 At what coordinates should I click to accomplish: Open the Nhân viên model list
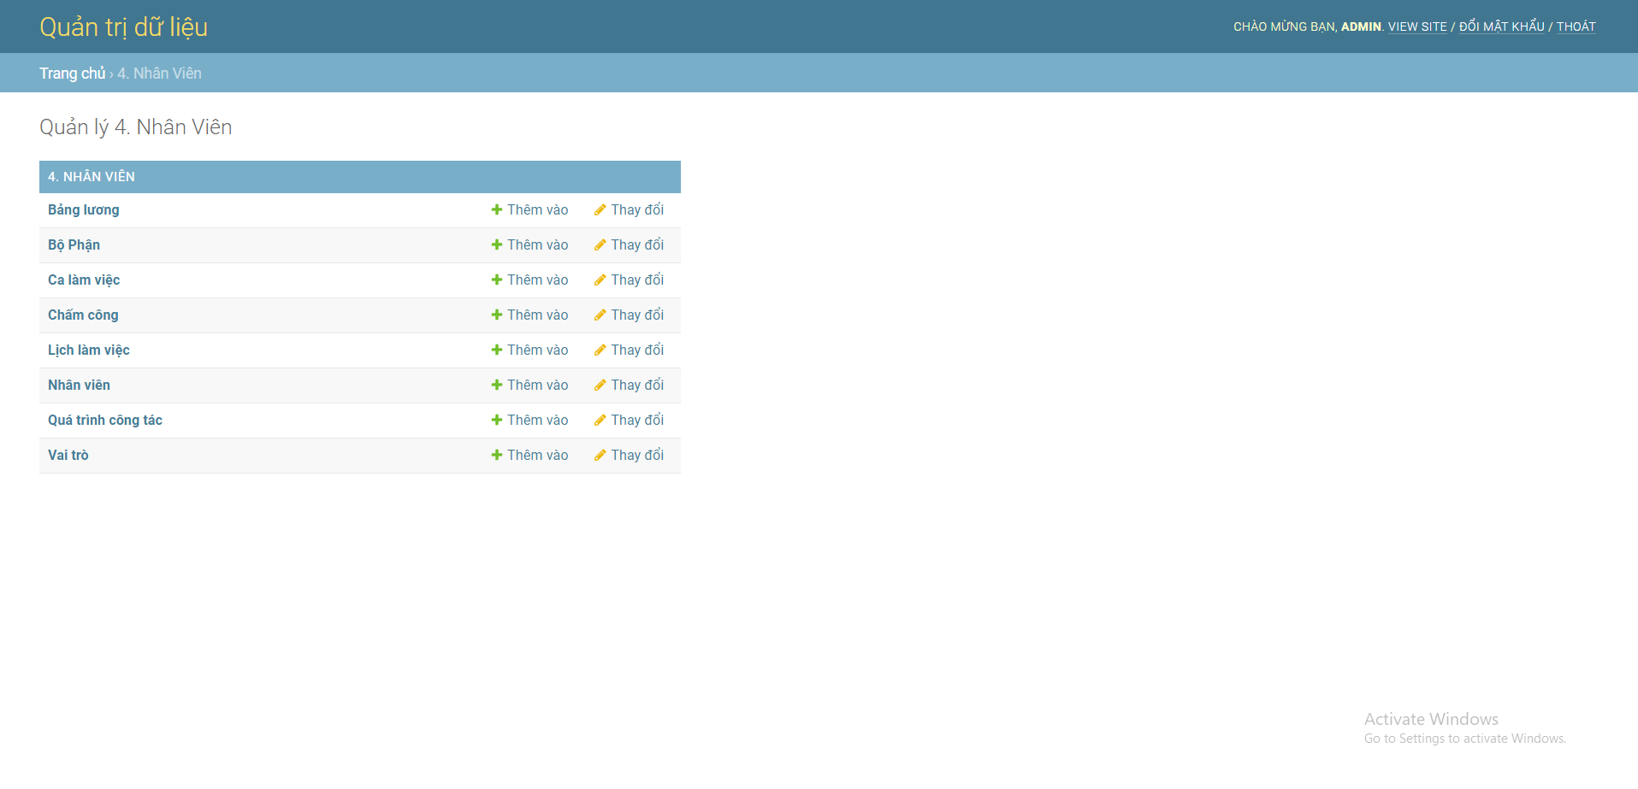click(79, 385)
